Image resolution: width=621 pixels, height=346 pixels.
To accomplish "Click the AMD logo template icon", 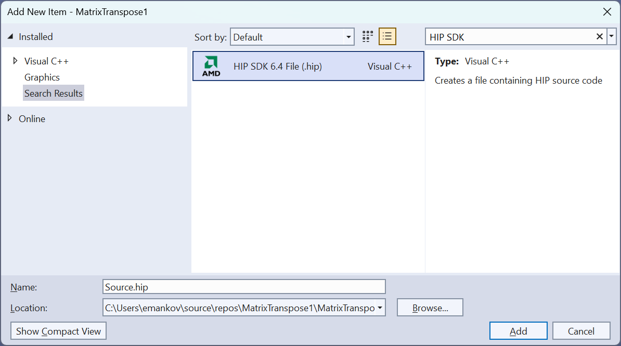I will [x=211, y=66].
